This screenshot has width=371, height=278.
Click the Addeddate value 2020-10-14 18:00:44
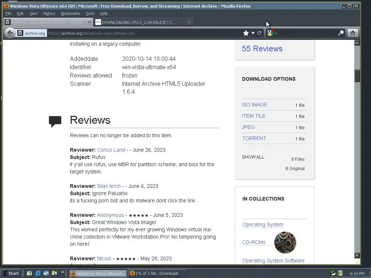[x=149, y=59]
